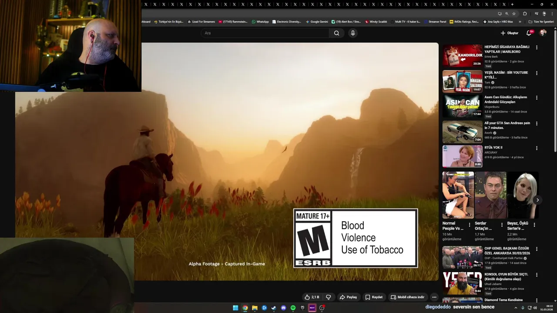The height and width of the screenshot is (313, 557).
Task: Open the browser extensions puzzle icon
Action: [525, 13]
